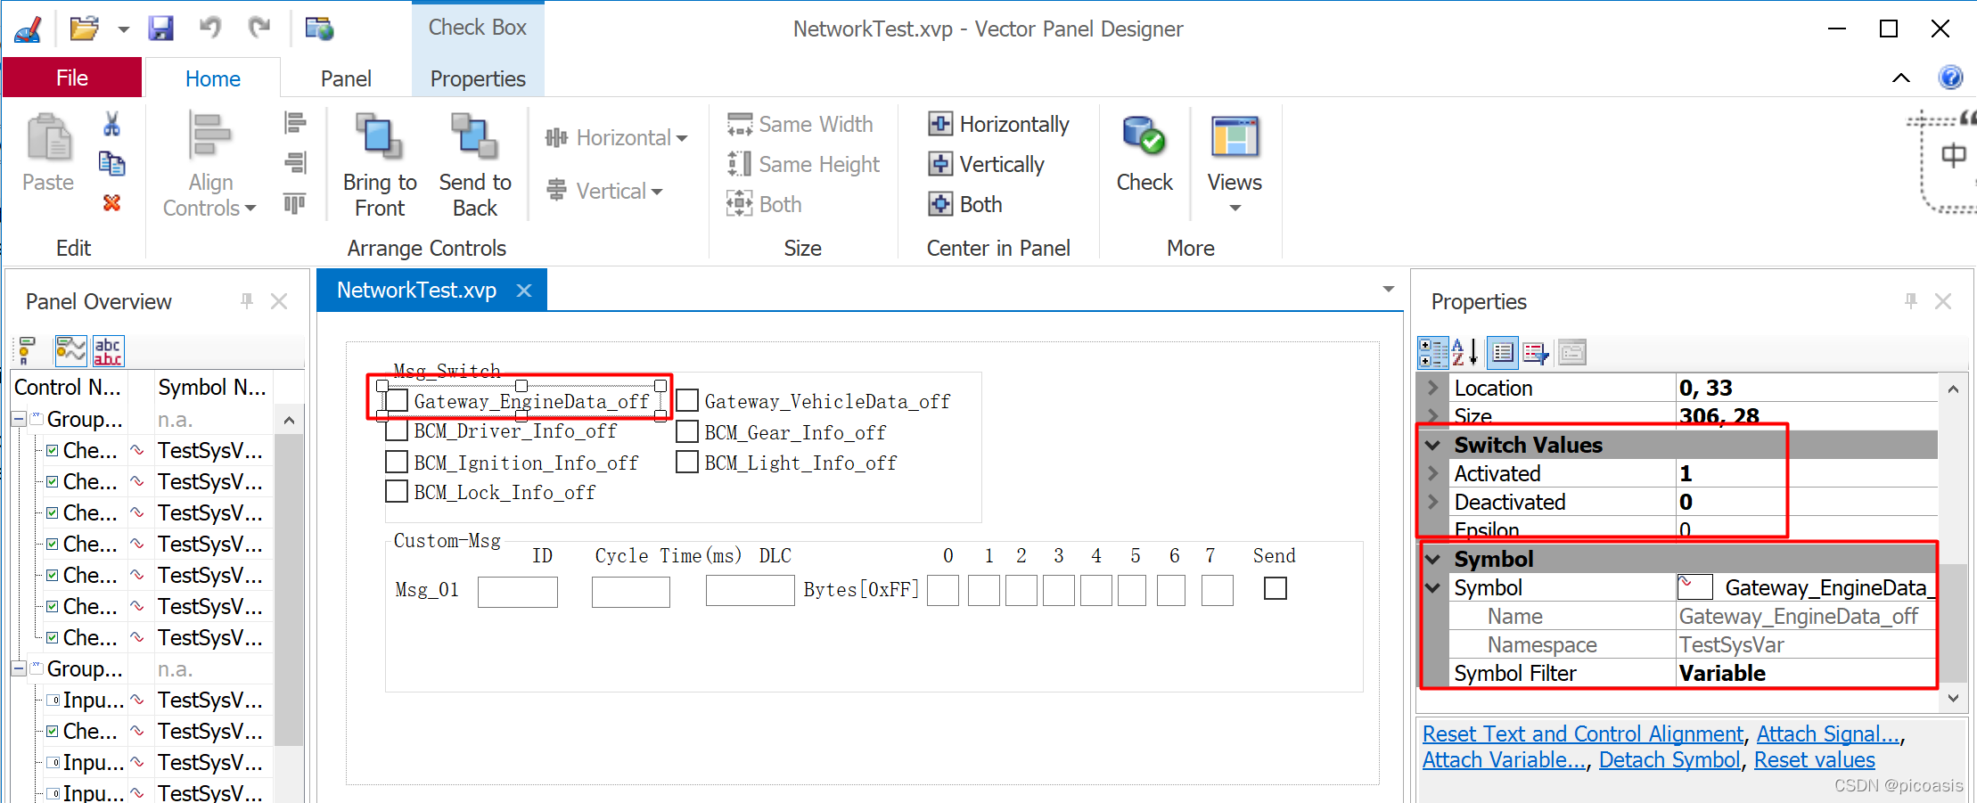Toggle the BCM_Lock_Info_off checkbox

coord(397,491)
